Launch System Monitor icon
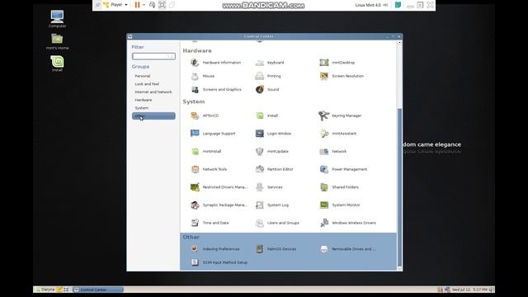Image resolution: width=528 pixels, height=297 pixels. coord(324,205)
